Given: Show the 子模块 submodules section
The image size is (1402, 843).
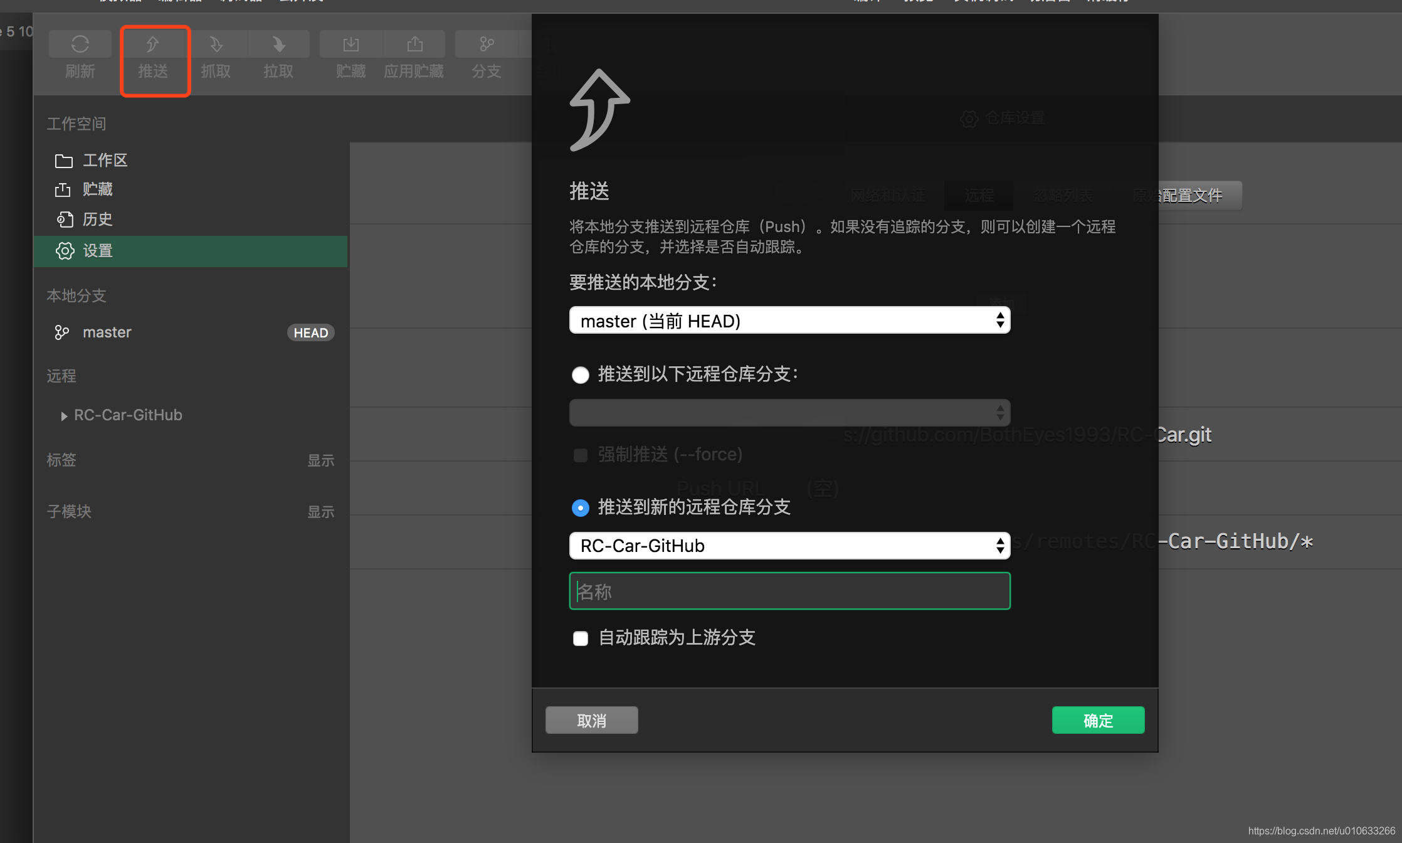Looking at the screenshot, I should pyautogui.click(x=320, y=512).
